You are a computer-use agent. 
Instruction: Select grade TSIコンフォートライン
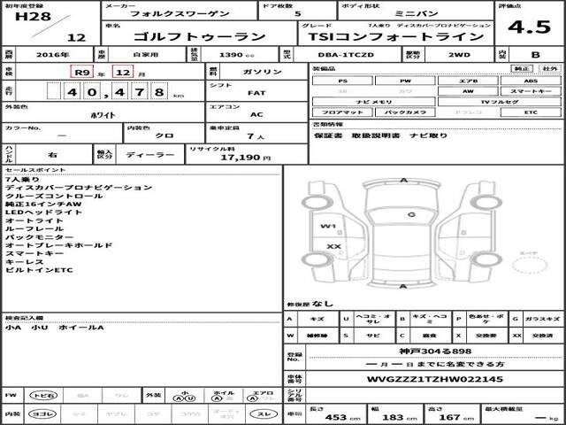[395, 36]
